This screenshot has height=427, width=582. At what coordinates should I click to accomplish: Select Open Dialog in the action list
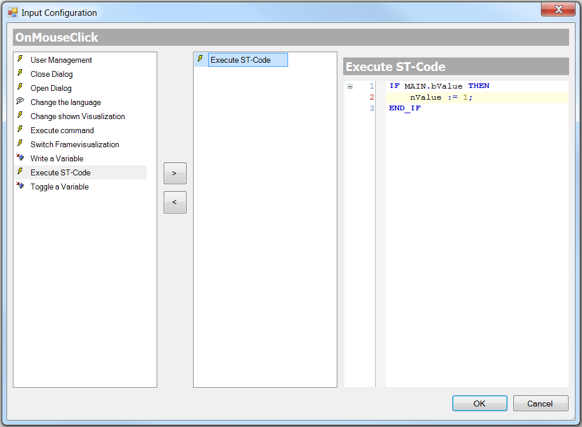point(51,89)
